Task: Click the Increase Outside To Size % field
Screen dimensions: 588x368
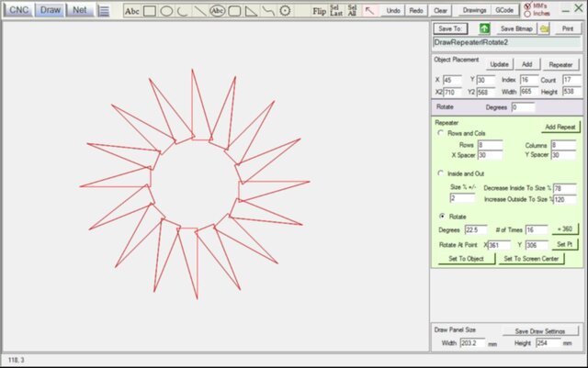Action: [565, 199]
